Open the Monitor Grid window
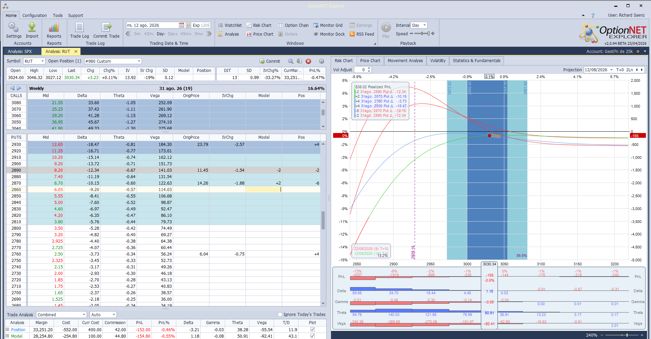651x339 pixels. 328,25
